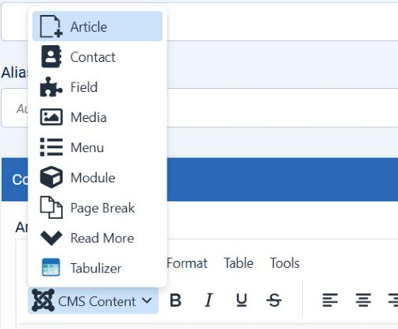Click the Article icon with plus sign
The width and height of the screenshot is (398, 329).
click(x=51, y=26)
